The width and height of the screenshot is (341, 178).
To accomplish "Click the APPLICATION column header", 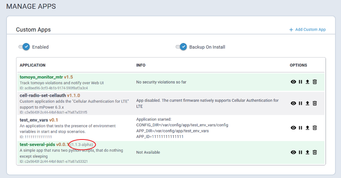I will pyautogui.click(x=32, y=65).
